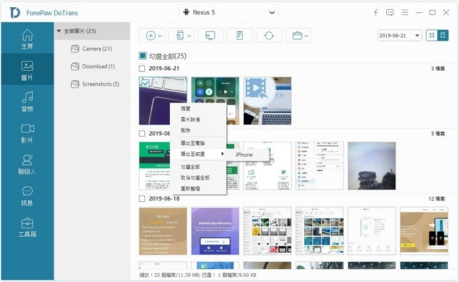Screen dimensions: 459x282
Task: Open the 主頁 home section
Action: click(x=28, y=39)
